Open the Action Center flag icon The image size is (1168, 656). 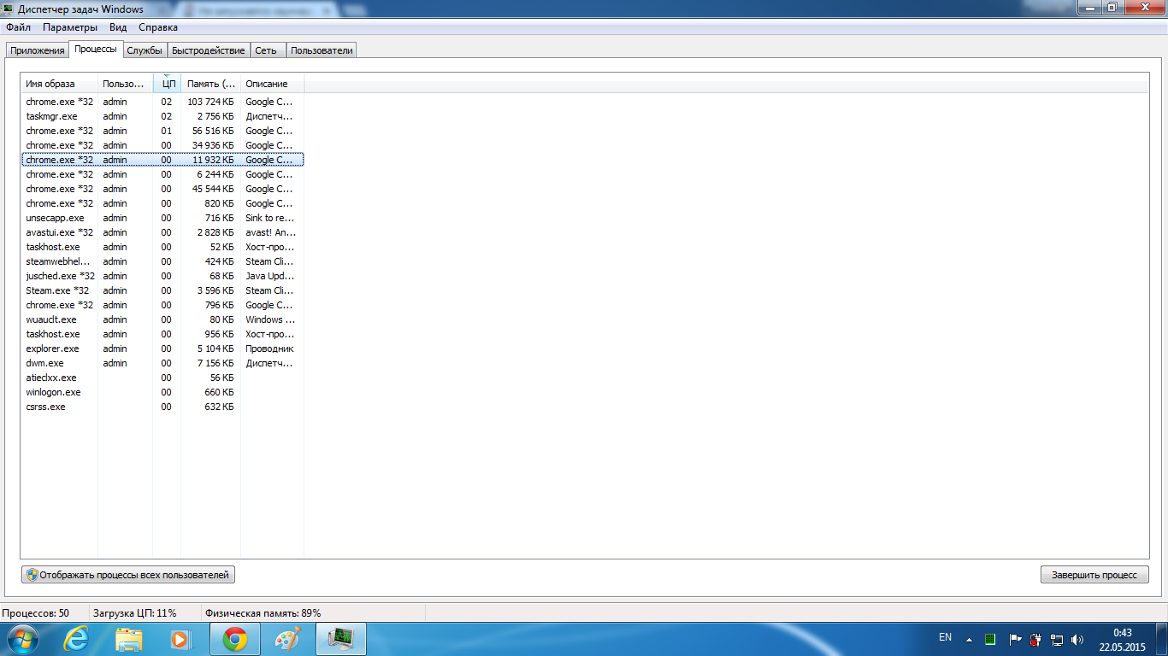point(1015,639)
